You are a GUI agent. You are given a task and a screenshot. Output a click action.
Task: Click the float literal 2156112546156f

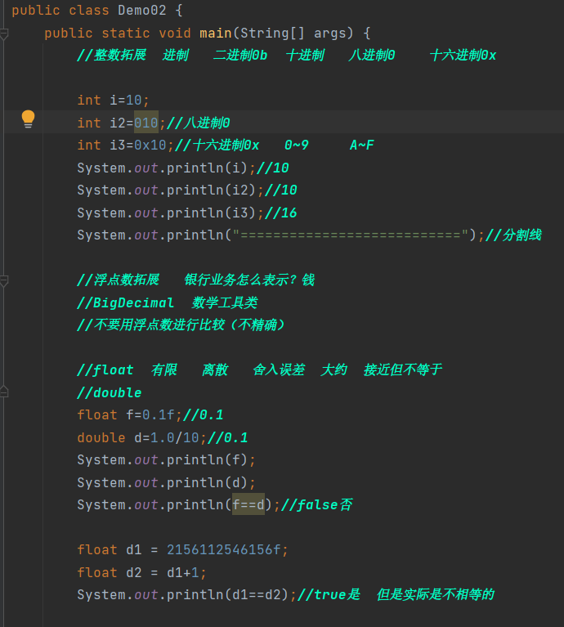pyautogui.click(x=223, y=549)
